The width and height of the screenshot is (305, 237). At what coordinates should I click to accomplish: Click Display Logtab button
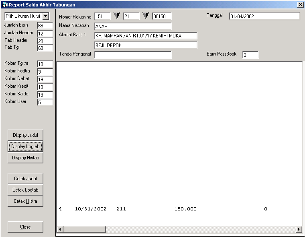coord(25,146)
